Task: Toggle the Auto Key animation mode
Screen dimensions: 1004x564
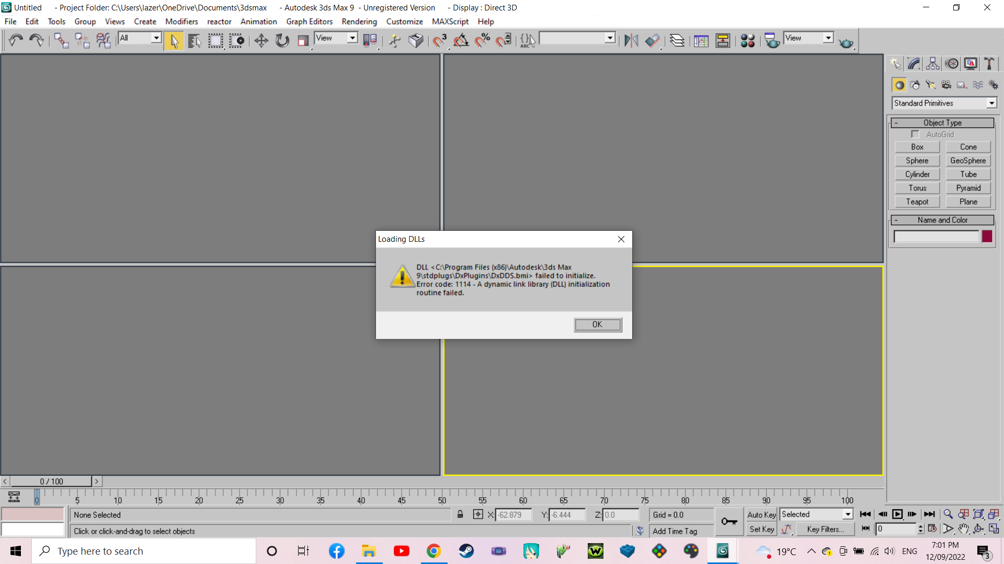Action: [x=761, y=514]
